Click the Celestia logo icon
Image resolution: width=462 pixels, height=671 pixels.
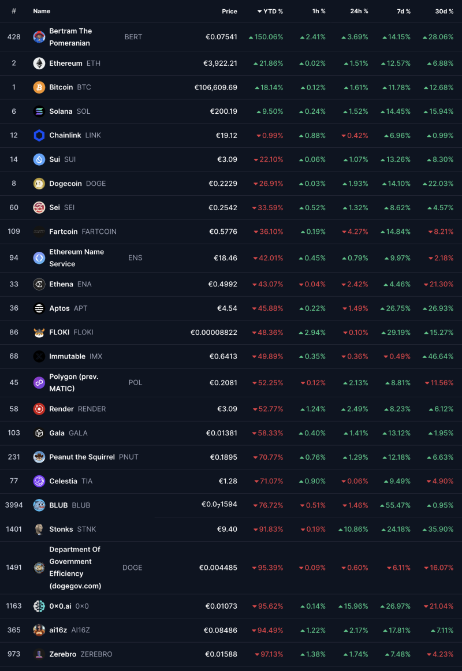click(39, 481)
